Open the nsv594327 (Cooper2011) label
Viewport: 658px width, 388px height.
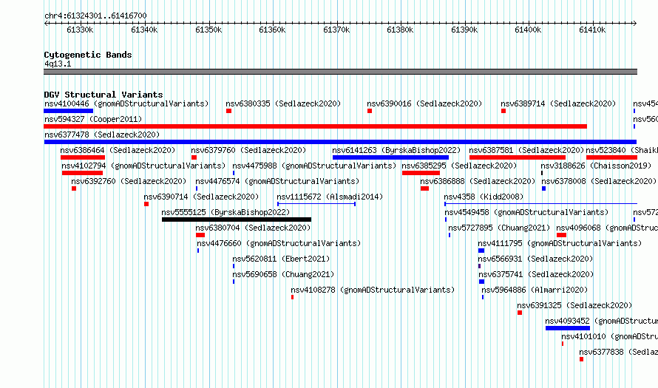pos(93,119)
